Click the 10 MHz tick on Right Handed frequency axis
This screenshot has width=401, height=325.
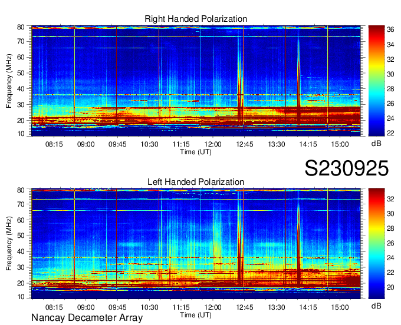(21, 134)
